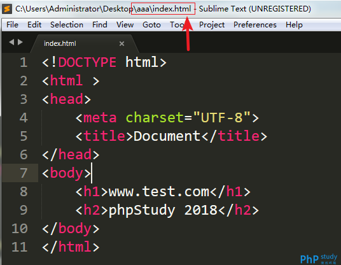Image resolution: width=341 pixels, height=265 pixels.
Task: Click the PhP study watermark logo
Action: (319, 259)
